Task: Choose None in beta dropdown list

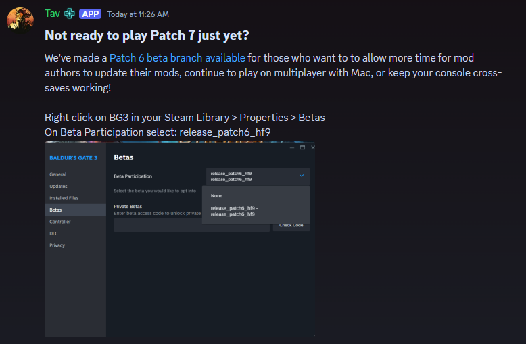Action: [216, 195]
